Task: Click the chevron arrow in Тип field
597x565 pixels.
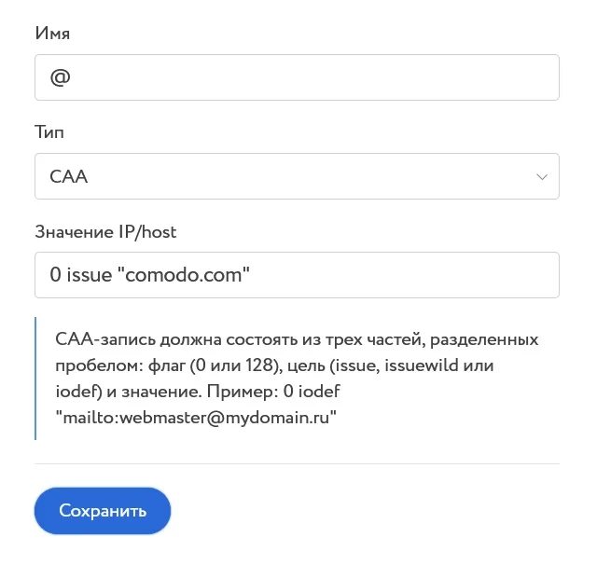Action: coord(541,176)
